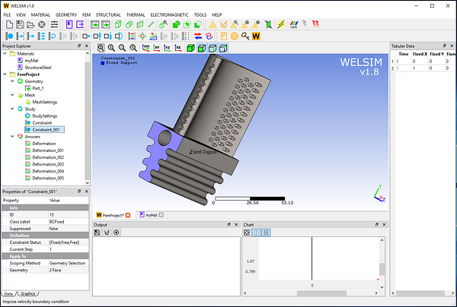Open the Suppressed value field
This screenshot has height=307, width=457.
coord(69,229)
